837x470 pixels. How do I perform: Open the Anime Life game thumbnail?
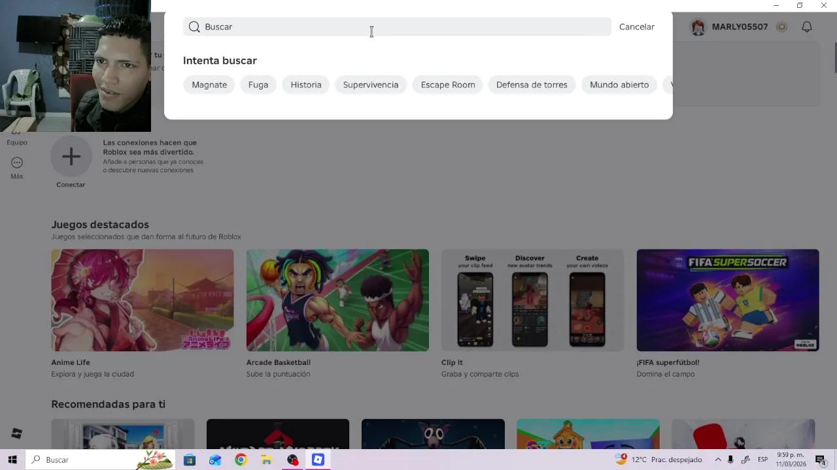point(143,300)
